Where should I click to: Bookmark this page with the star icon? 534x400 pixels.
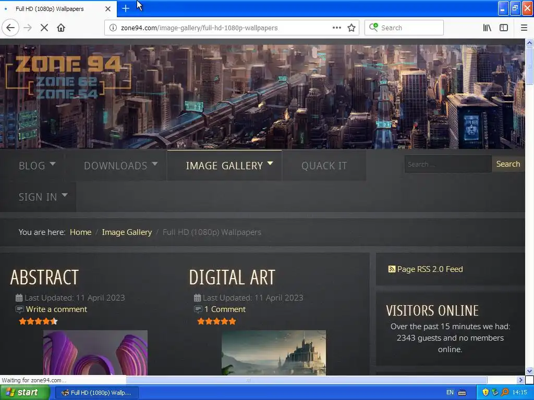[351, 28]
